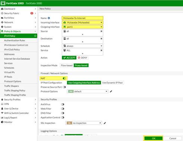Click the FortiGate logo icon
Viewport: 183px width, 141px height.
pos(3,3)
